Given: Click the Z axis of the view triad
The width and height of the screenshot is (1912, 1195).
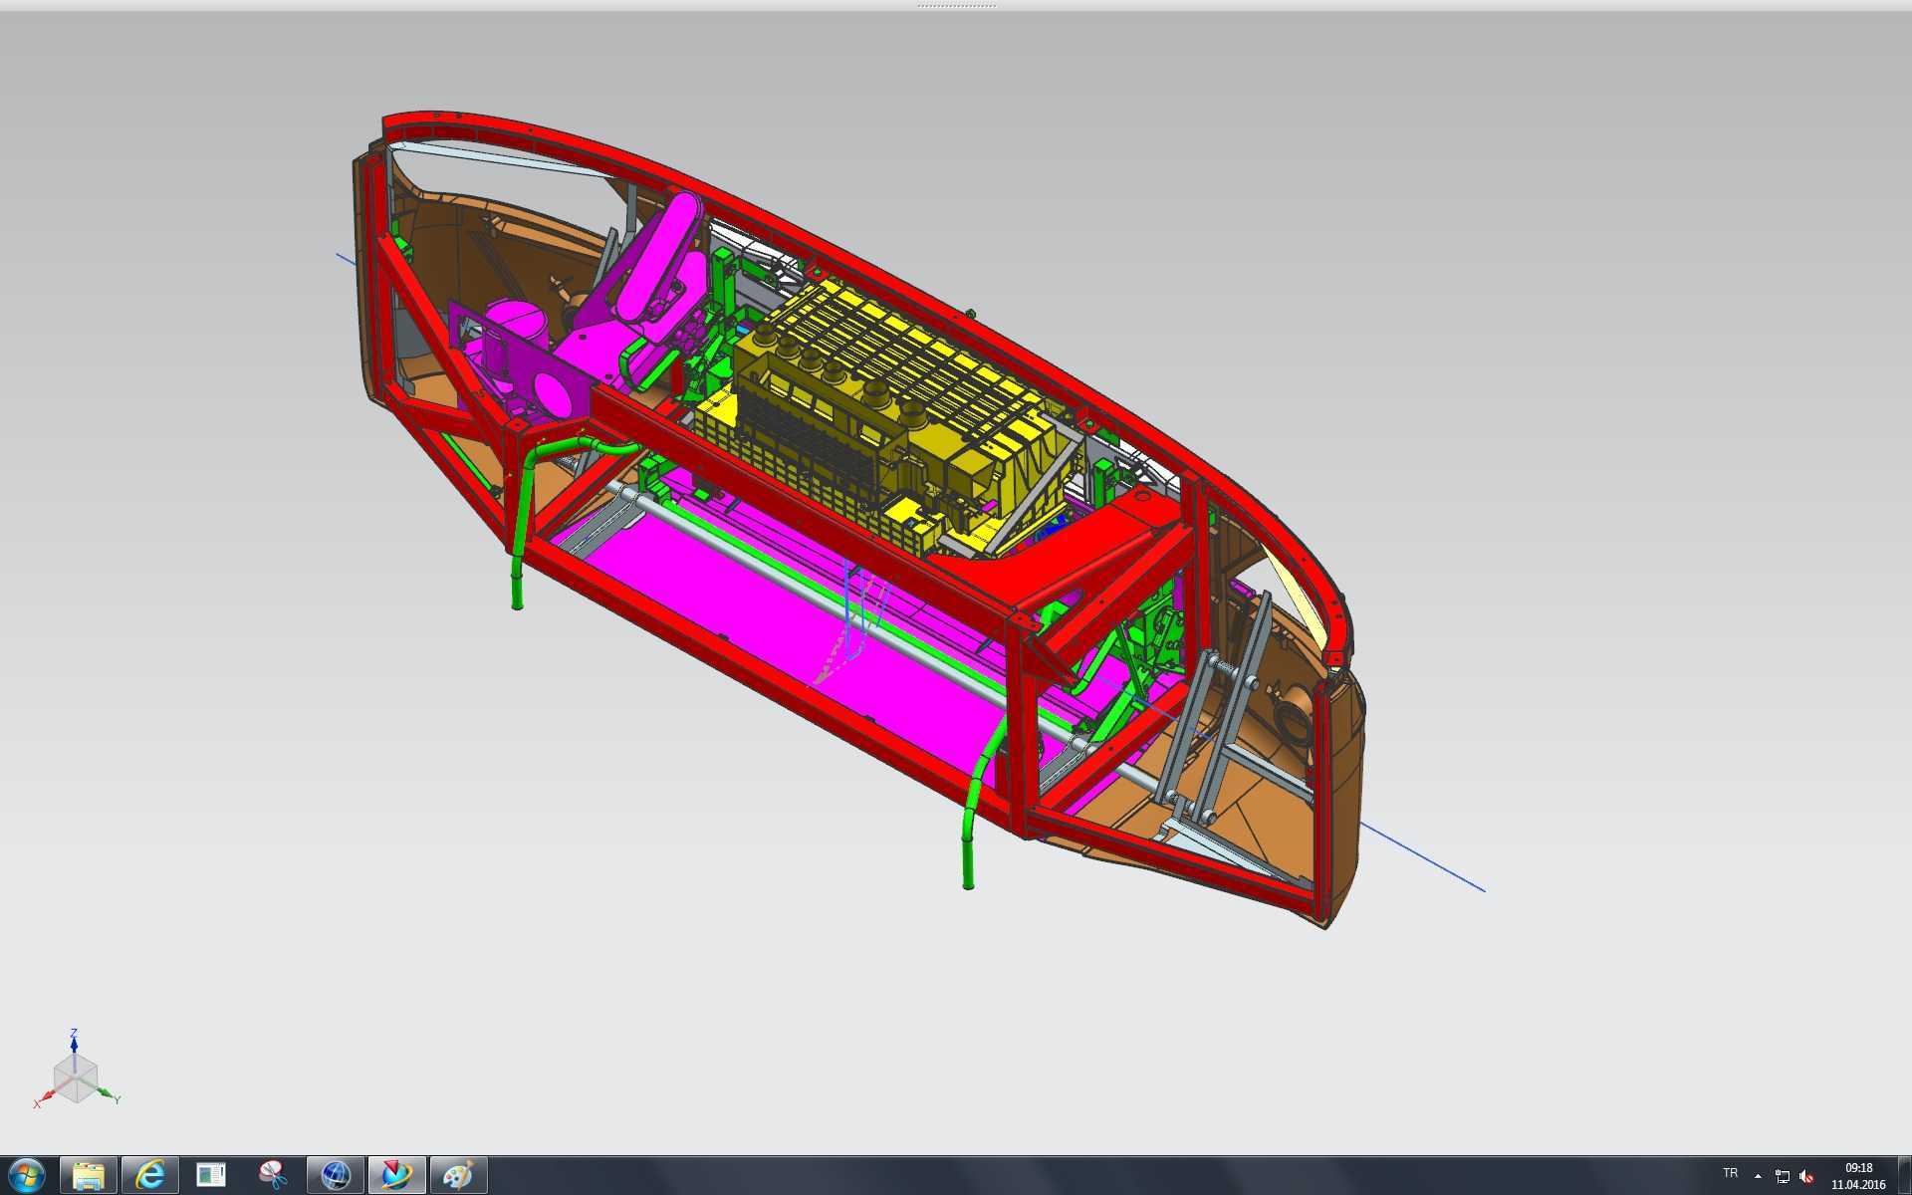Looking at the screenshot, I should click(x=74, y=1042).
